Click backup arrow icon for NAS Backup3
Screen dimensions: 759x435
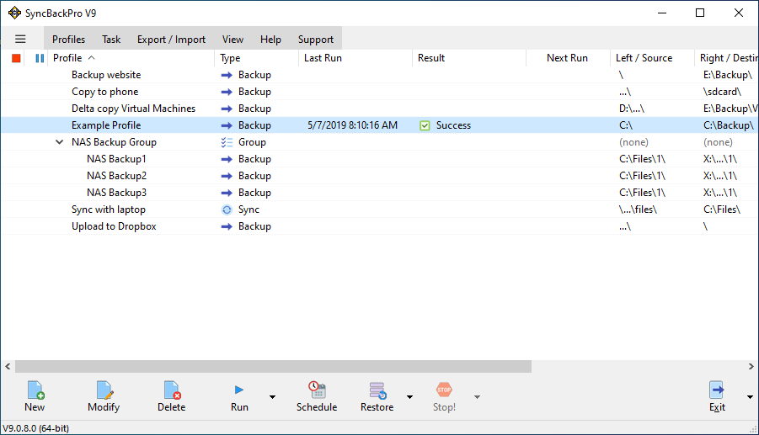[x=227, y=193]
